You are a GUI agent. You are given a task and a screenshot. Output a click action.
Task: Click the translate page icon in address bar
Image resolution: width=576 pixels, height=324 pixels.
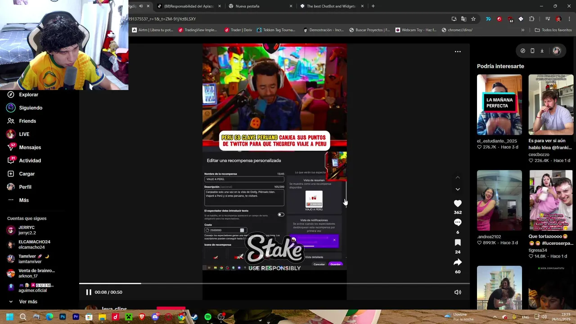click(463, 19)
